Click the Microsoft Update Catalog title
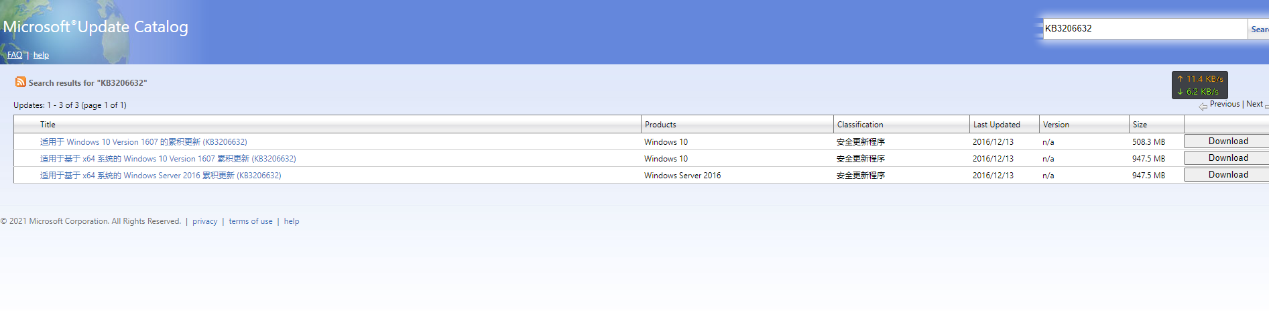 pos(96,27)
